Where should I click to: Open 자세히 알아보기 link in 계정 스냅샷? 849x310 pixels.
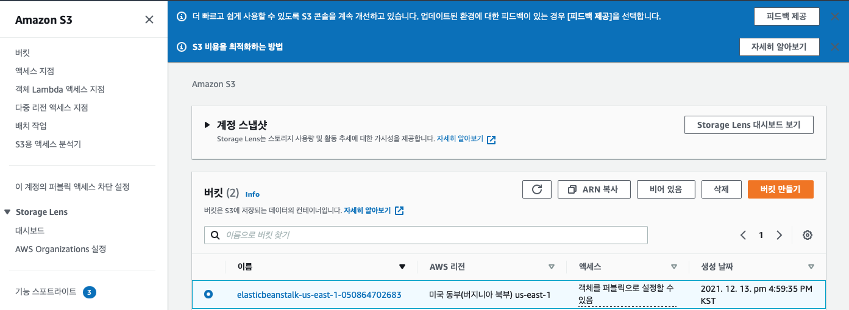[x=460, y=139]
